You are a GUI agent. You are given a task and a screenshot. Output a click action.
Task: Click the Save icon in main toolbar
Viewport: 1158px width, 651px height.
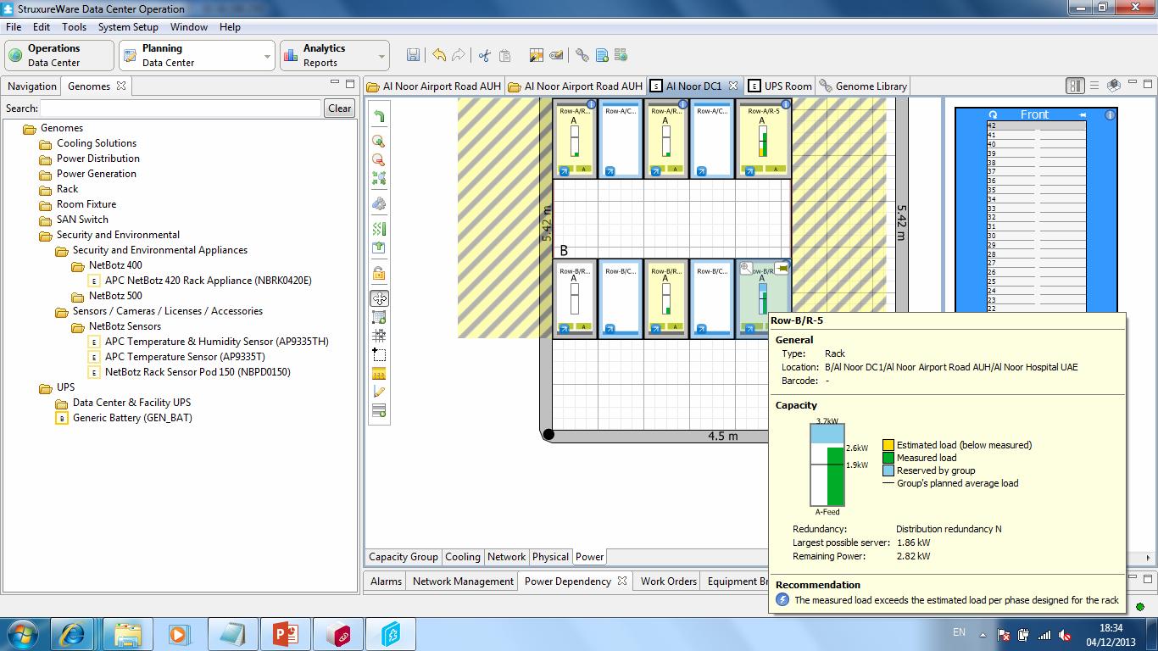(413, 55)
